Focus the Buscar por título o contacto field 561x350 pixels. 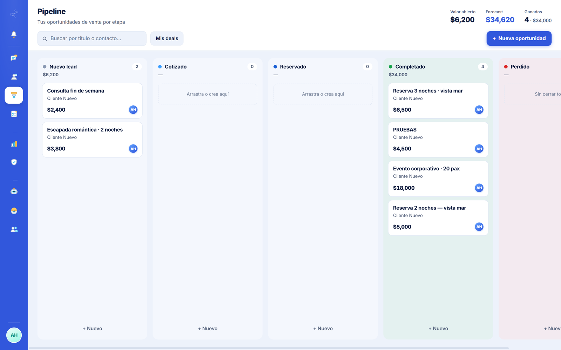pyautogui.click(x=92, y=38)
